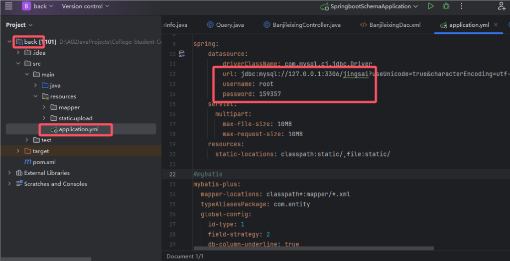Click the datasource gutter database icon
510x261 pixels.
pos(182,54)
